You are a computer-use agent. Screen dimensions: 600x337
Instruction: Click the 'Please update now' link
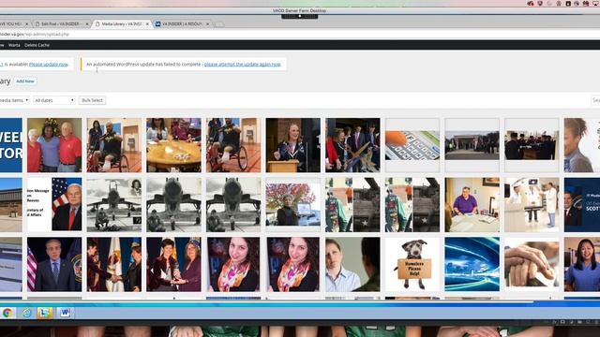coord(49,65)
